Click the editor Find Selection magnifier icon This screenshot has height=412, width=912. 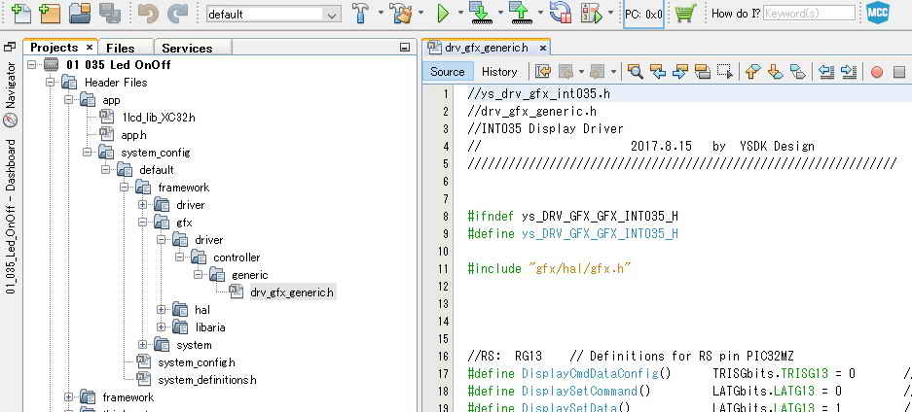[636, 71]
